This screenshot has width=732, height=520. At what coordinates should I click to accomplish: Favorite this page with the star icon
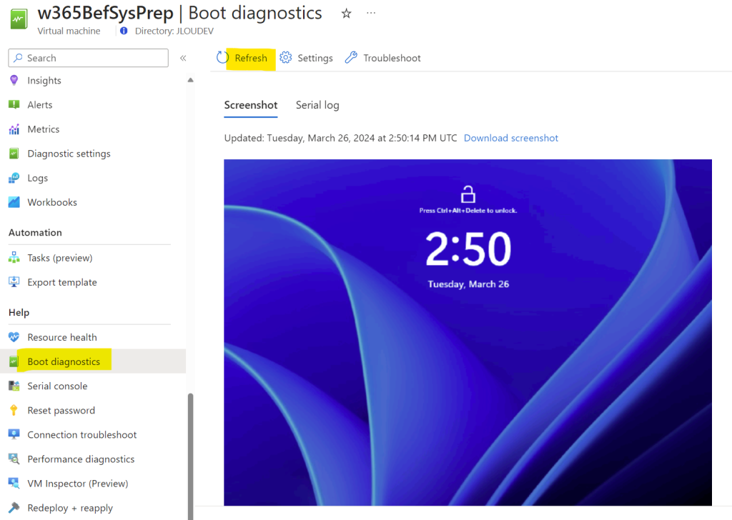click(347, 14)
